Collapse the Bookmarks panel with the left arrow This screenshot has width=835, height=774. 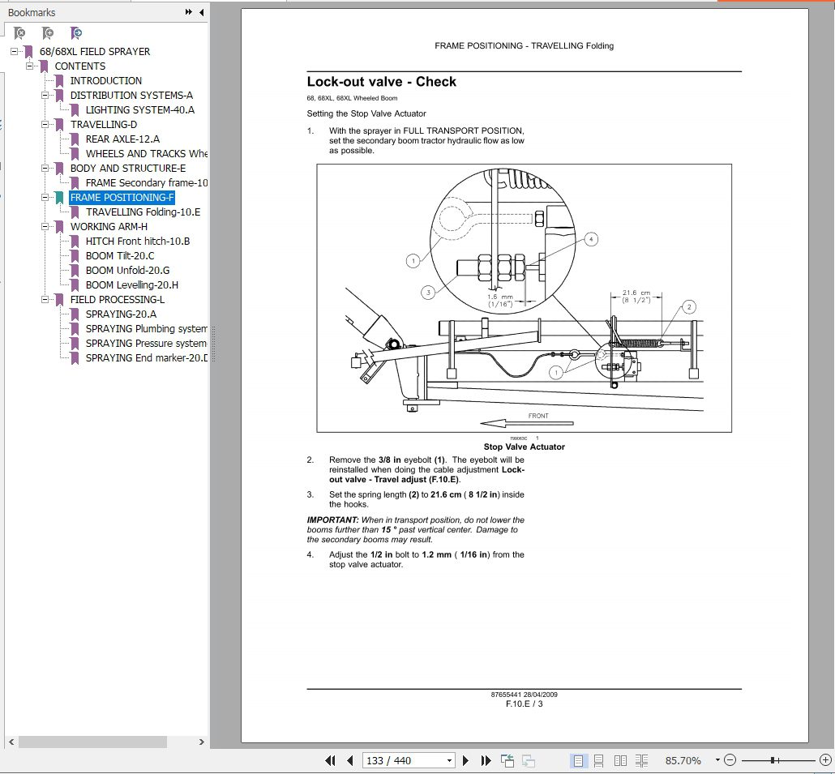(201, 11)
